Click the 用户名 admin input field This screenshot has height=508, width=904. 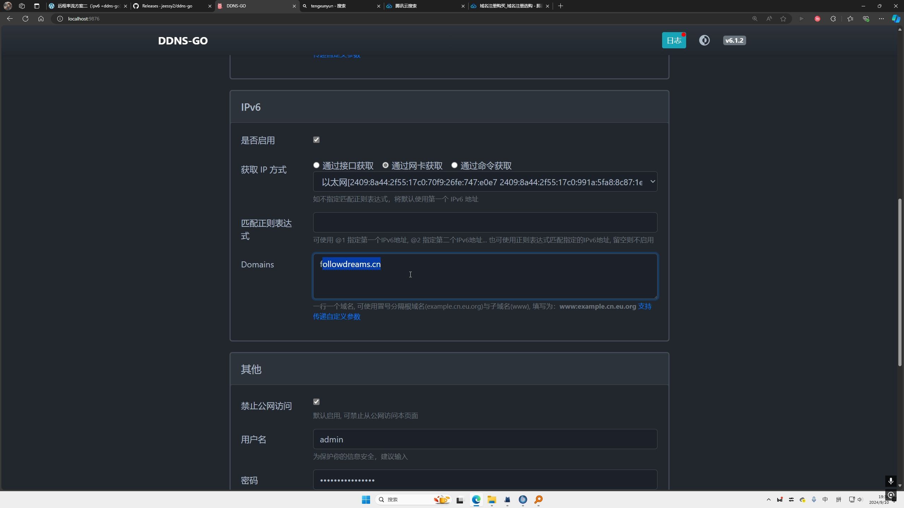485,439
